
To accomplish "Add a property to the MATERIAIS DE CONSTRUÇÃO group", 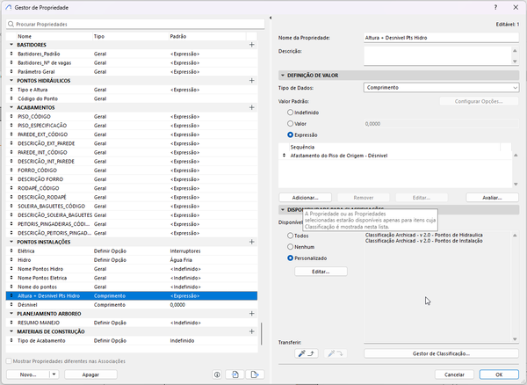I will click(x=252, y=331).
